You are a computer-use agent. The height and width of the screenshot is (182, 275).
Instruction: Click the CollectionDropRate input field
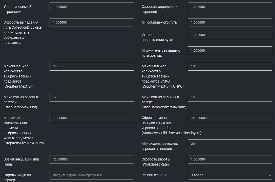(92, 23)
